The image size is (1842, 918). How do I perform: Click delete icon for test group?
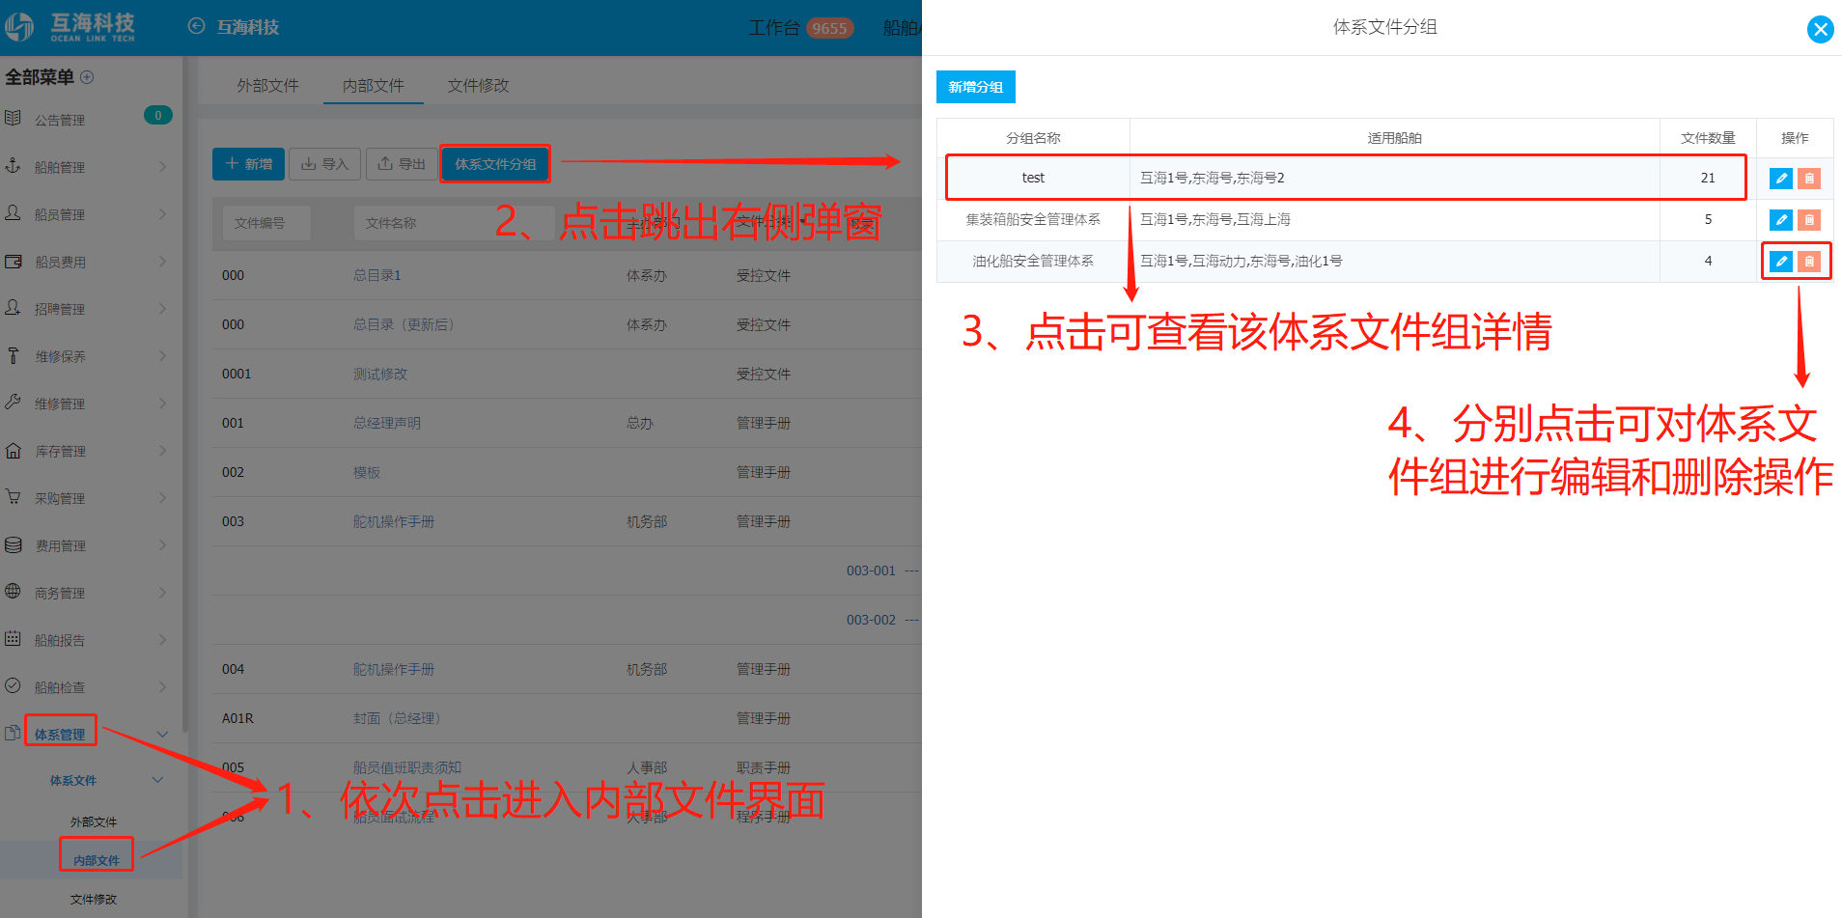[x=1809, y=179]
